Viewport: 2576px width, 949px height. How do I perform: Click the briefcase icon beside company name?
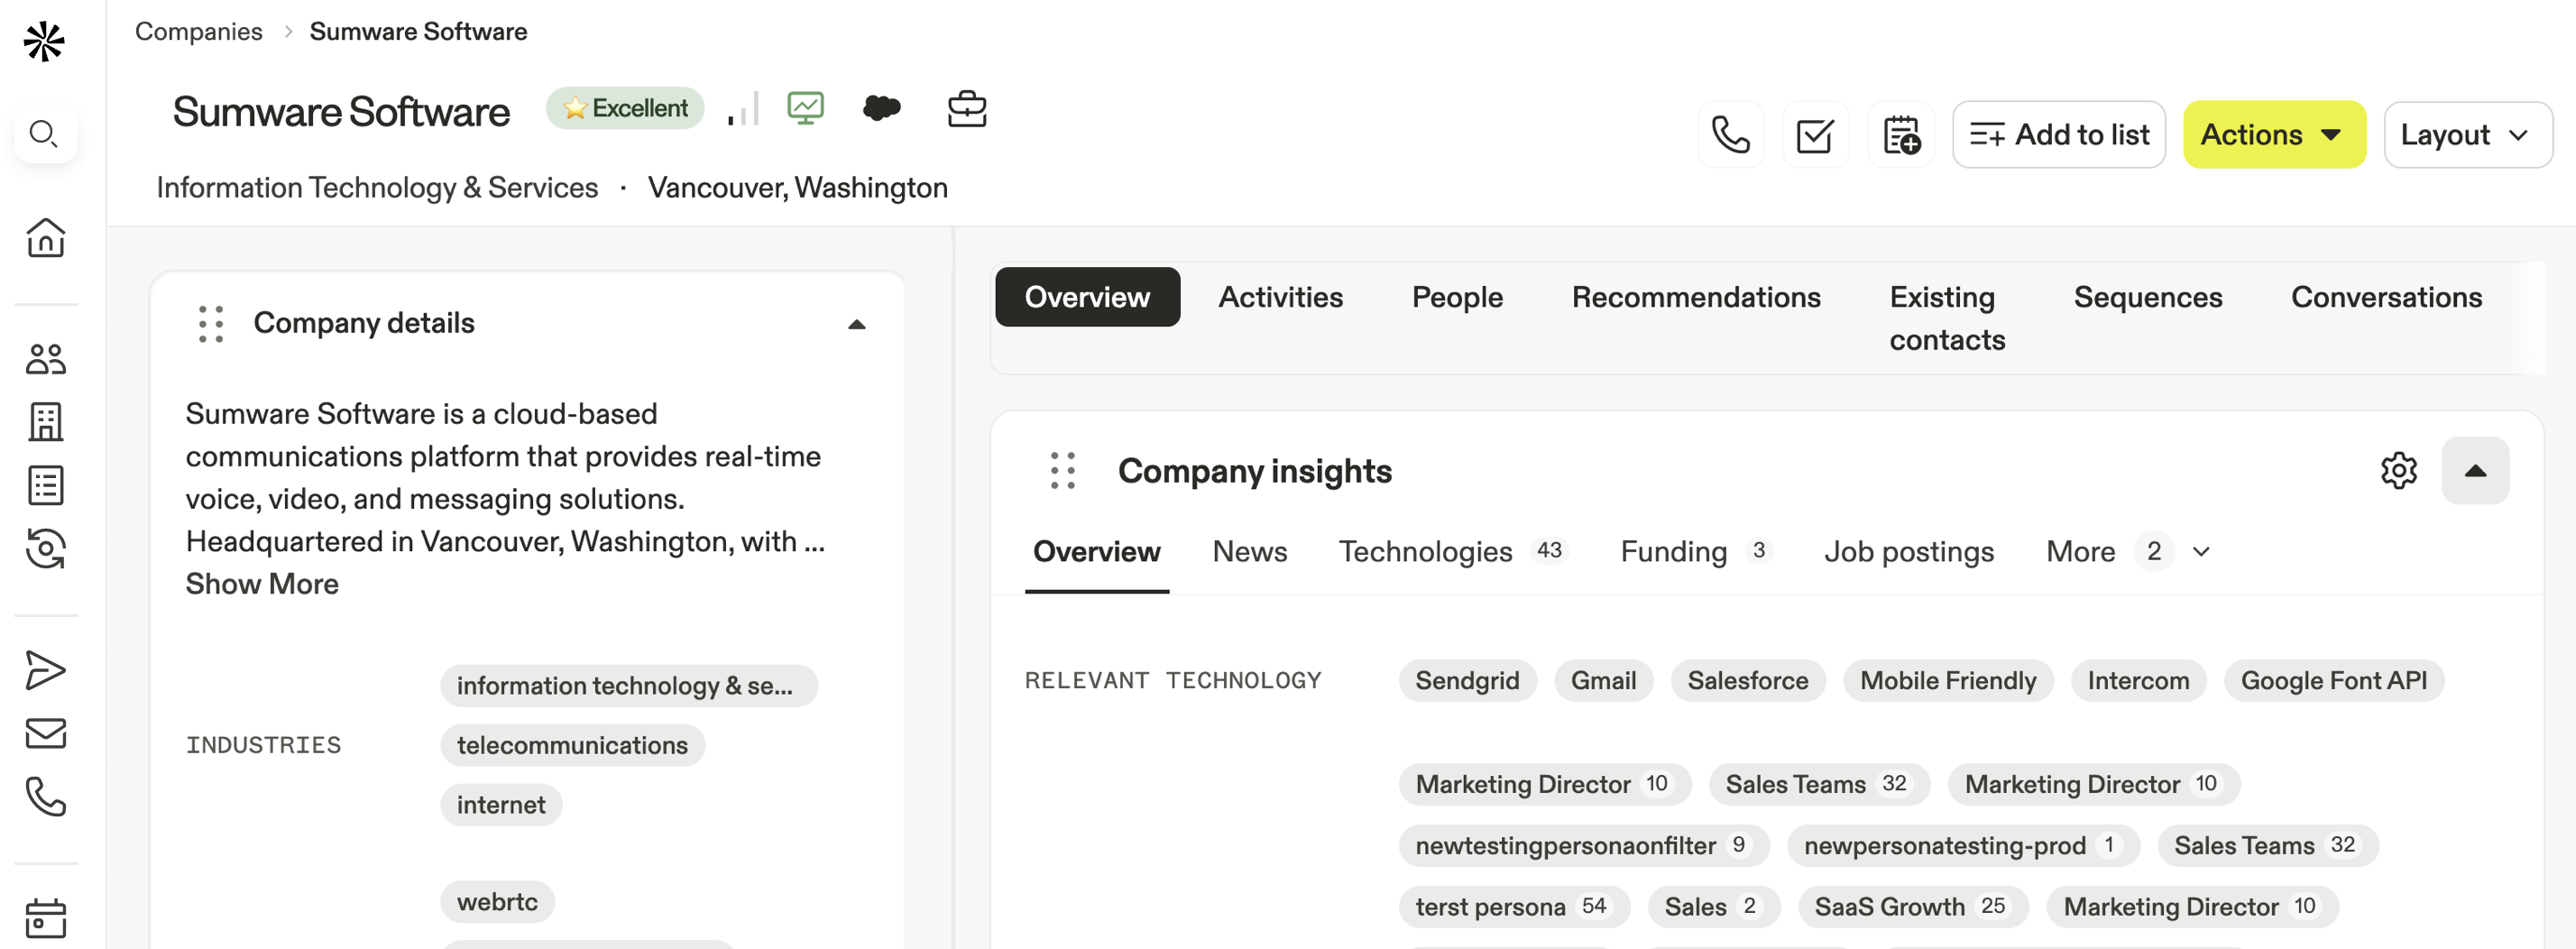click(966, 108)
